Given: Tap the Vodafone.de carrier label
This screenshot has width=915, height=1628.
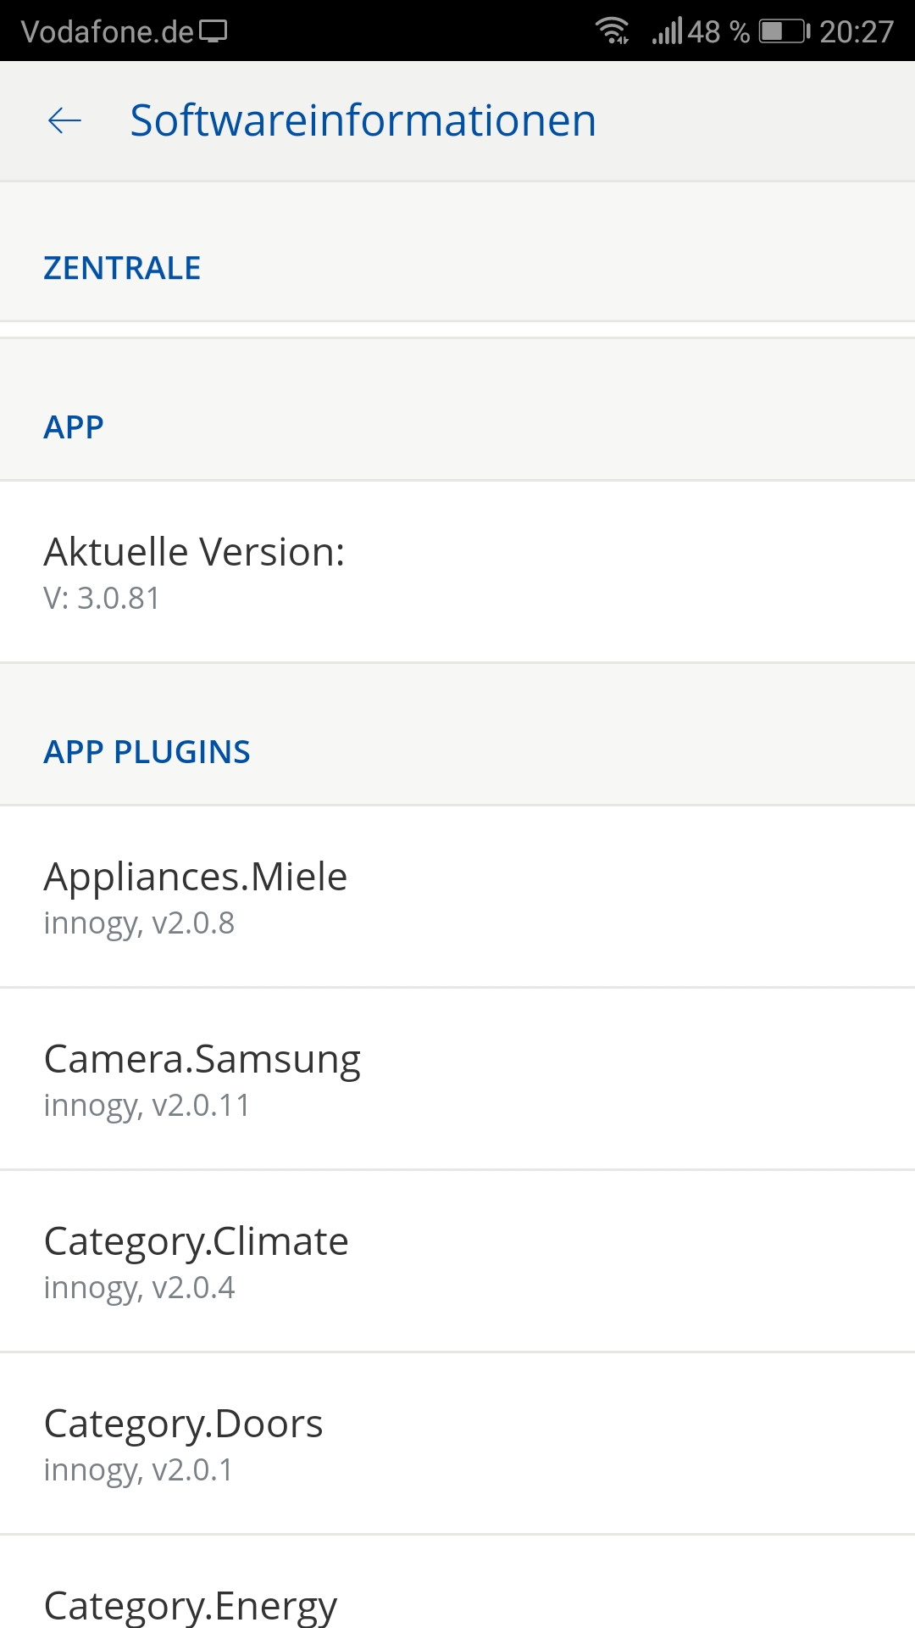Looking at the screenshot, I should click(108, 31).
